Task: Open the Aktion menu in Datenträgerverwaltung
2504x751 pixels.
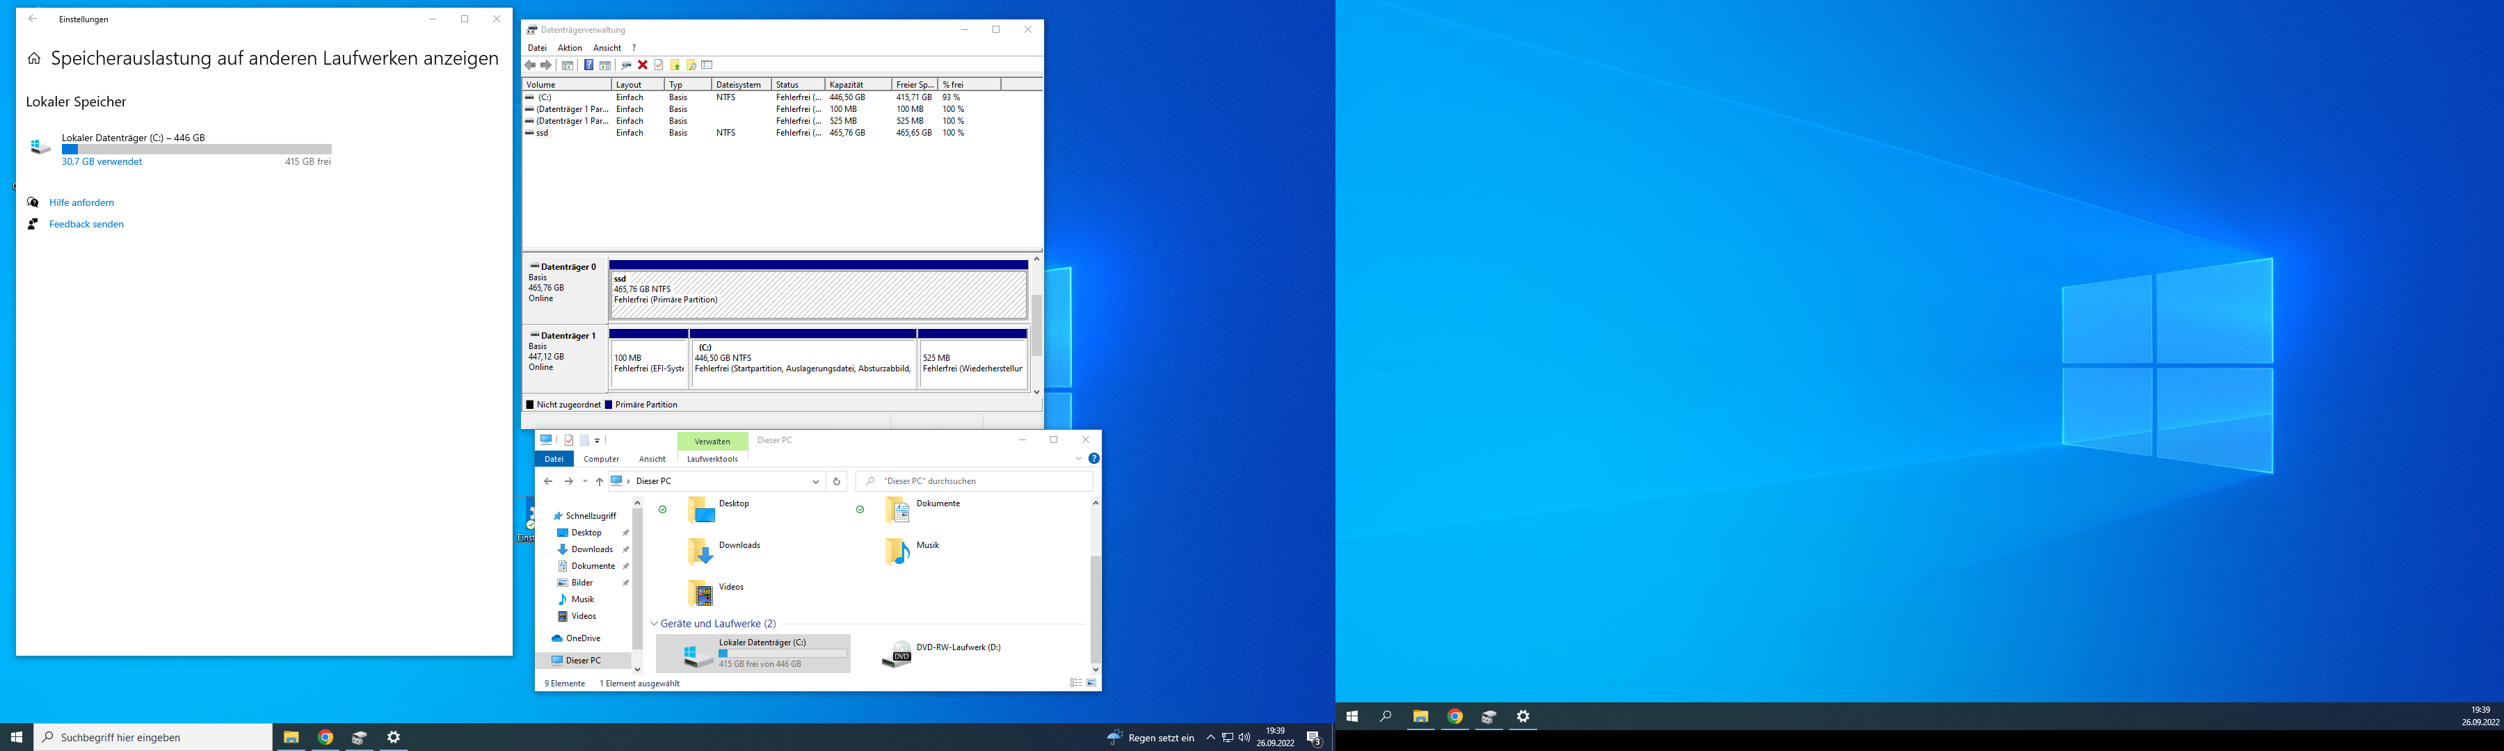Action: (x=569, y=47)
